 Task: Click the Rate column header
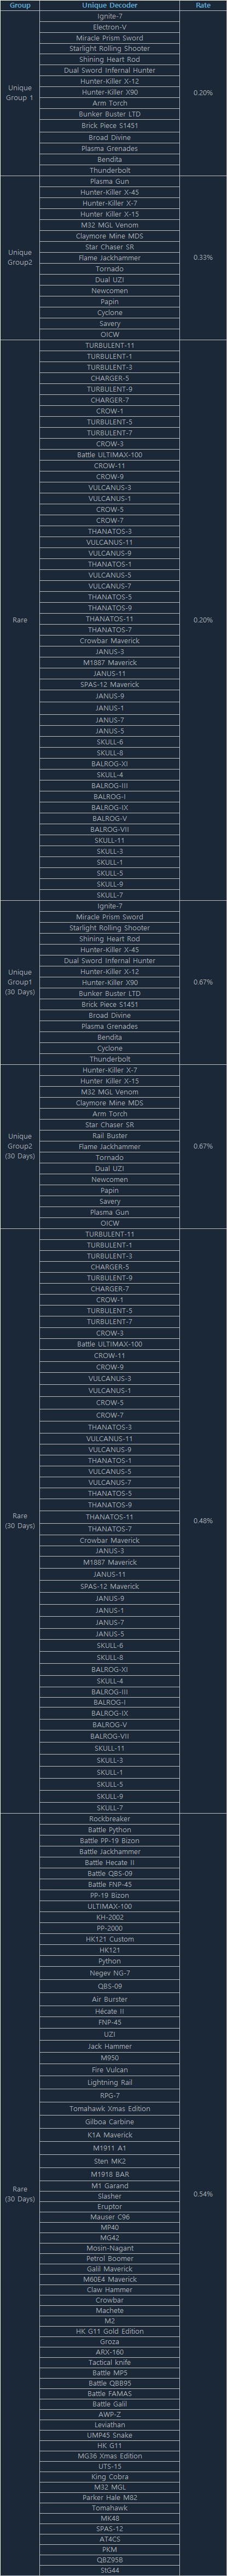click(203, 5)
